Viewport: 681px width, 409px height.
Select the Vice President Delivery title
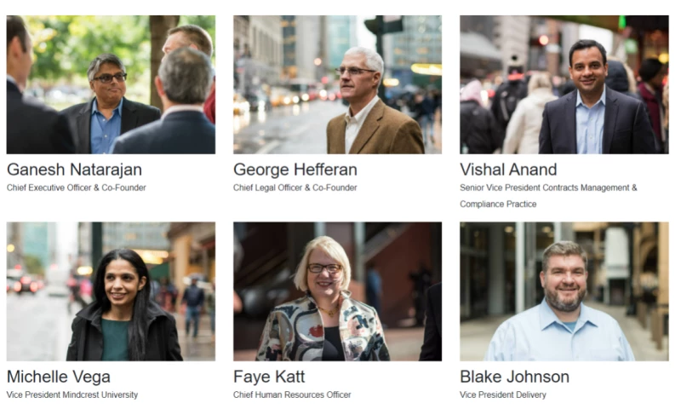tap(503, 395)
